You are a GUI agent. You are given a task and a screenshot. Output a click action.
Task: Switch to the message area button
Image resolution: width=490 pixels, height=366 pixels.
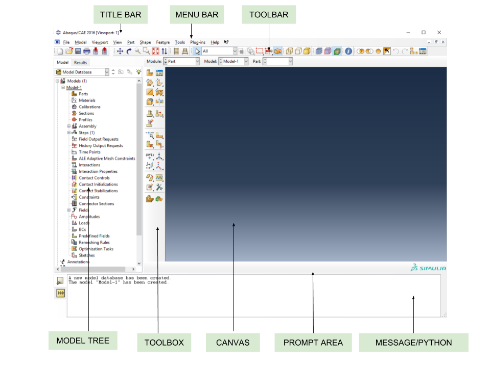click(x=60, y=281)
